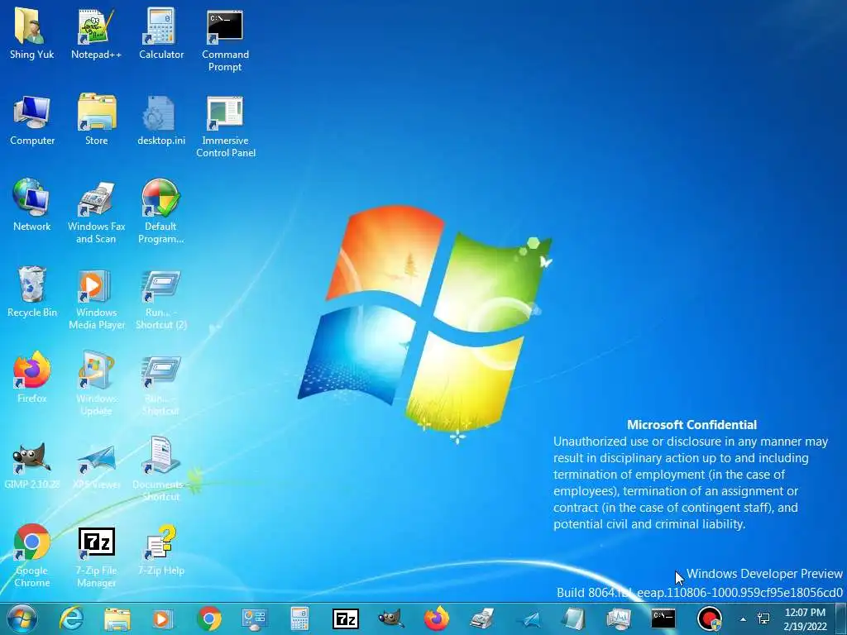Open Fax and Scan printer icon in the taskbar
Screen dimensions: 847x635
482,618
